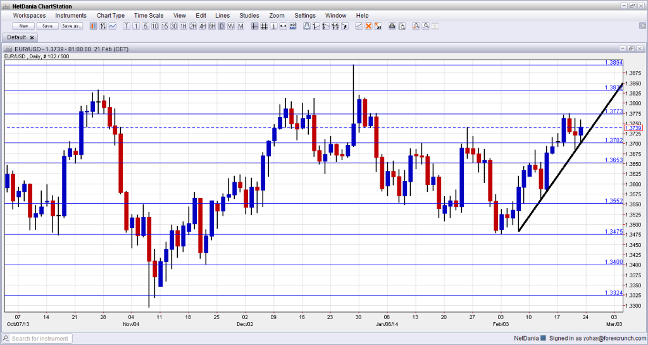Click the 1.3552 horizontal line label
Viewport: 648px width, 345px height.
[614, 201]
